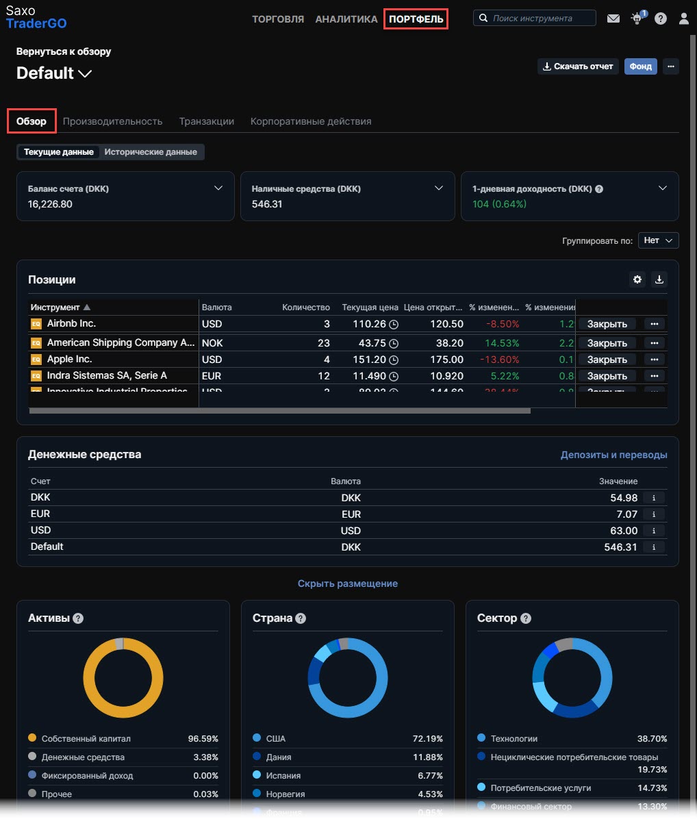Switch to Исторические данные view
Viewport: 697px width, 819px height.
[151, 152]
